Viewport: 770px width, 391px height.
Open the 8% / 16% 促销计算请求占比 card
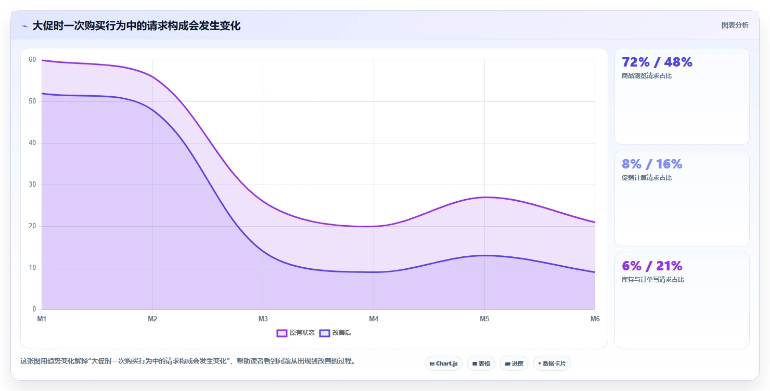682,198
